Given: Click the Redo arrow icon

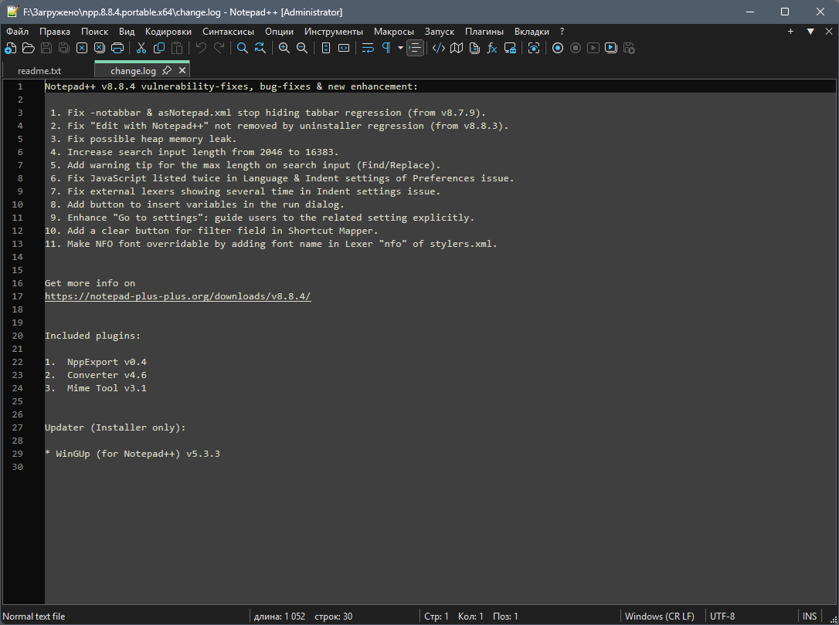Looking at the screenshot, I should click(x=219, y=48).
